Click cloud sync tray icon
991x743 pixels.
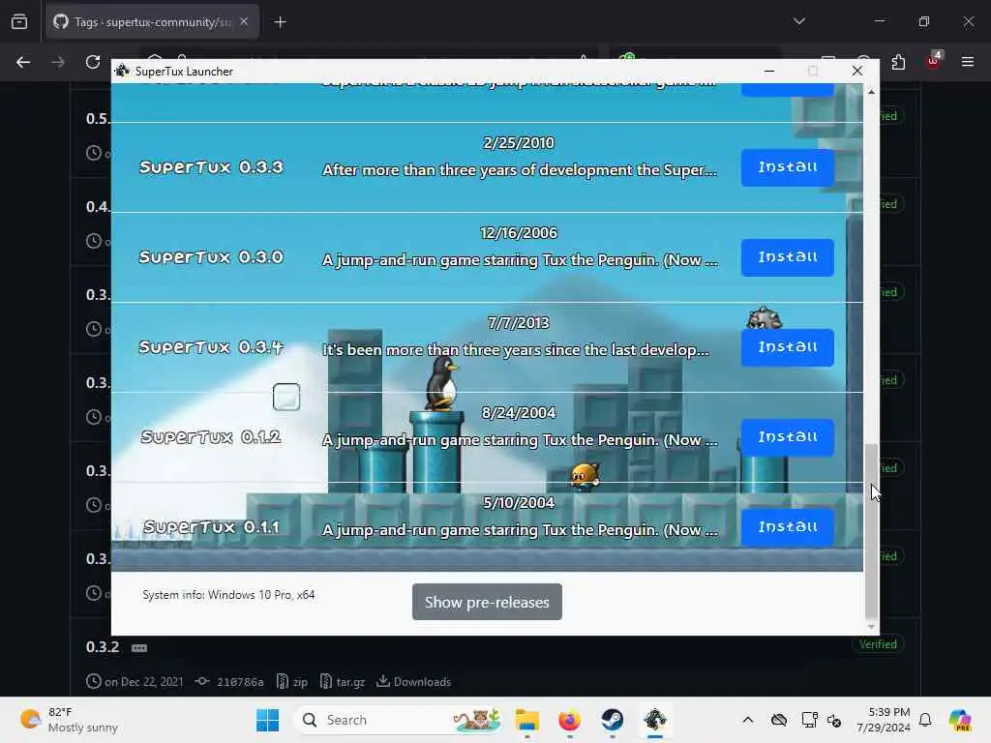(779, 720)
